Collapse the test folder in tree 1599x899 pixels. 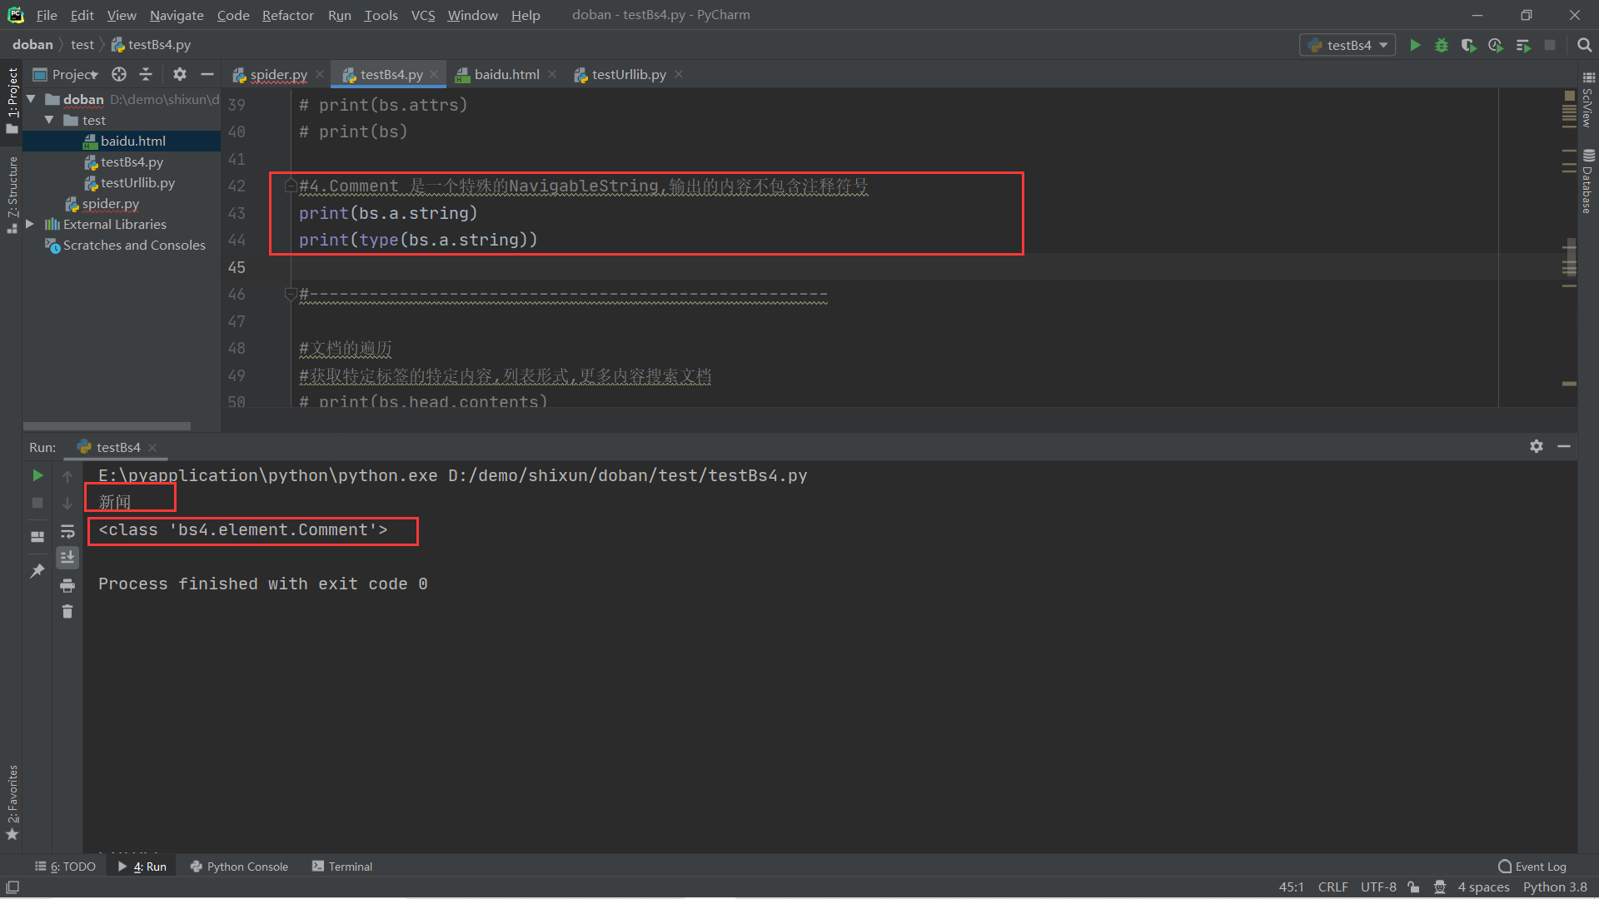49,120
